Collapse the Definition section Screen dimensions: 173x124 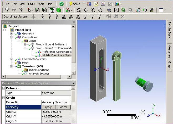point(3,88)
